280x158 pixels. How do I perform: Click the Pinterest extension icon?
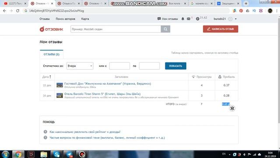point(241,11)
